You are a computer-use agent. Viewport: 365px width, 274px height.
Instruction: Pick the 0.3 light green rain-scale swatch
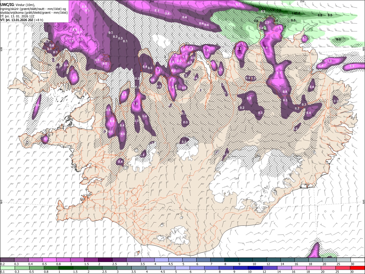[x=22, y=268]
